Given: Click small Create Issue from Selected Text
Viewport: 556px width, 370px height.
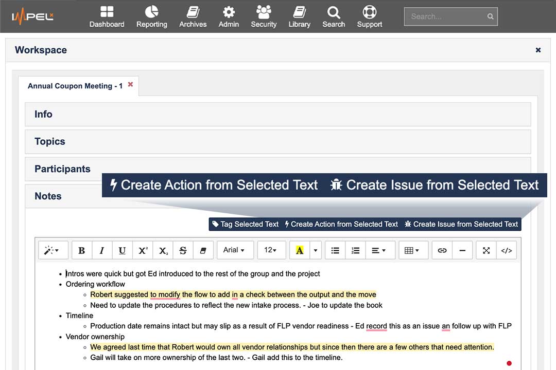Looking at the screenshot, I should coord(461,224).
